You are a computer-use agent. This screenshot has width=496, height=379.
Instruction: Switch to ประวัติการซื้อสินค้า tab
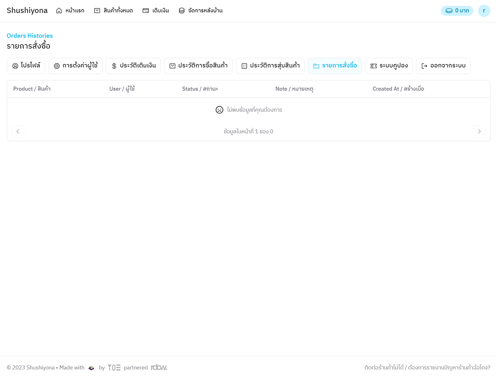[198, 66]
